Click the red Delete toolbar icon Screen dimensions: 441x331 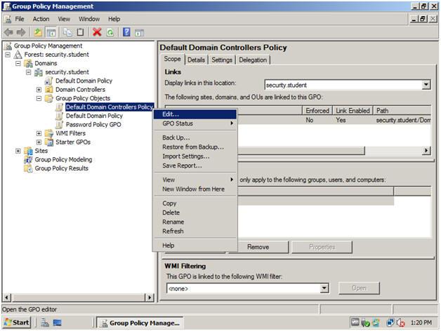[x=97, y=32]
